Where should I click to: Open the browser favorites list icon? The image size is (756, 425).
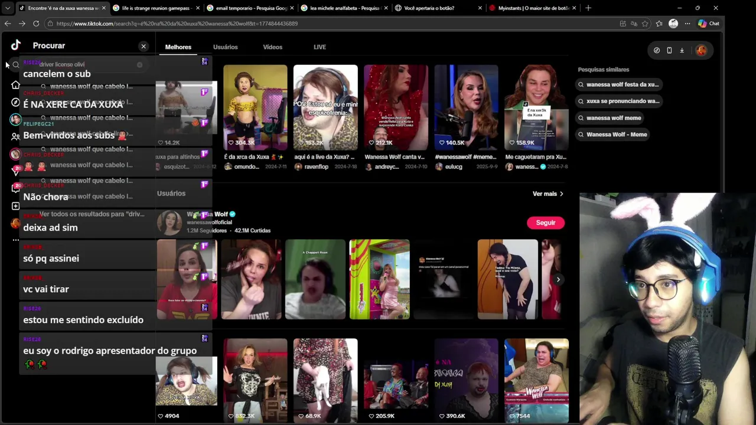coord(659,24)
